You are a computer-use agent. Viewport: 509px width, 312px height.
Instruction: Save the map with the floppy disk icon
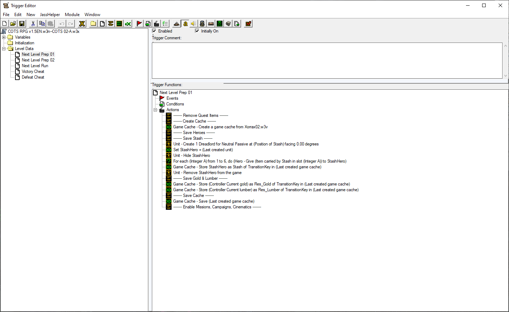[22, 24]
